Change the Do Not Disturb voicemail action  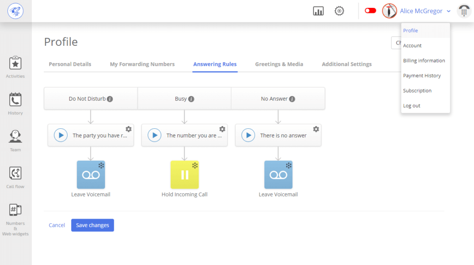(91, 175)
